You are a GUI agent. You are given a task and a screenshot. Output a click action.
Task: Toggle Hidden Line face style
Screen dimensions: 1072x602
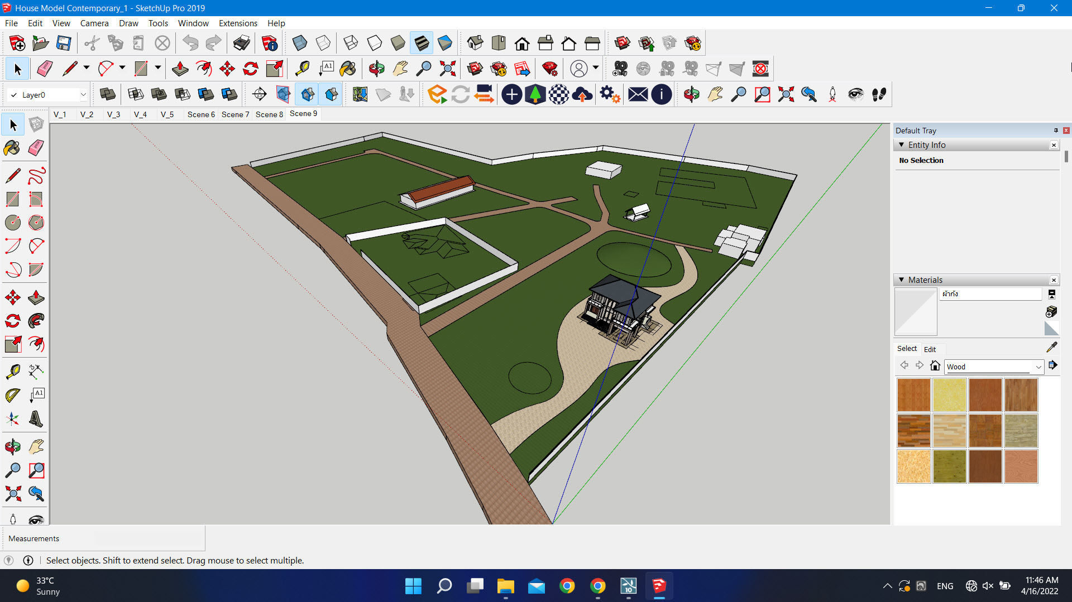pyautogui.click(x=375, y=43)
